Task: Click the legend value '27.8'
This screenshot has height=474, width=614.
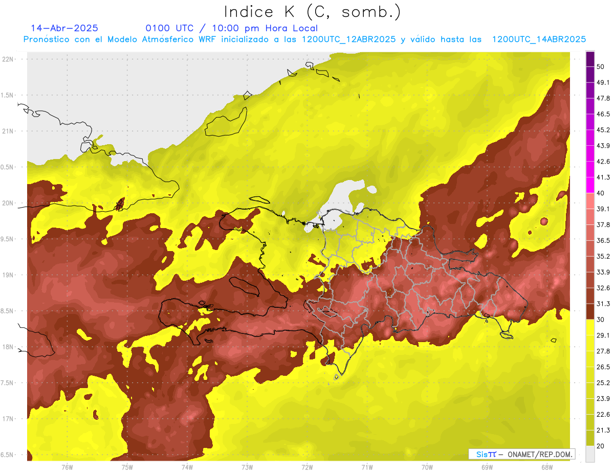Action: pos(603,351)
